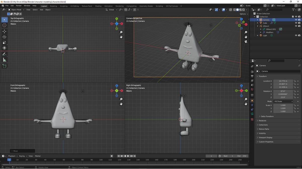Open the File menu
302x169 pixels.
coord(7,6)
